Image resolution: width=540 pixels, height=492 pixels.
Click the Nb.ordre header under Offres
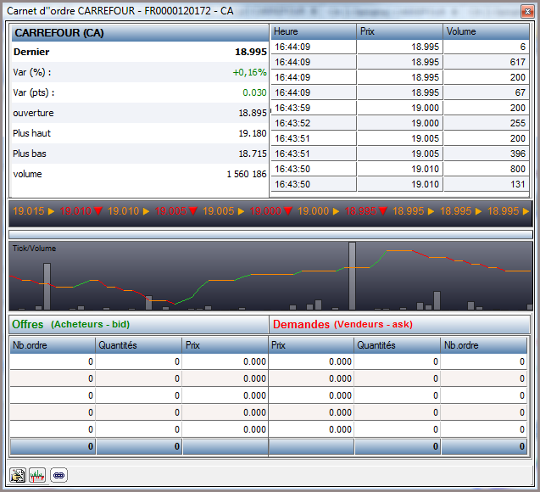[53, 345]
